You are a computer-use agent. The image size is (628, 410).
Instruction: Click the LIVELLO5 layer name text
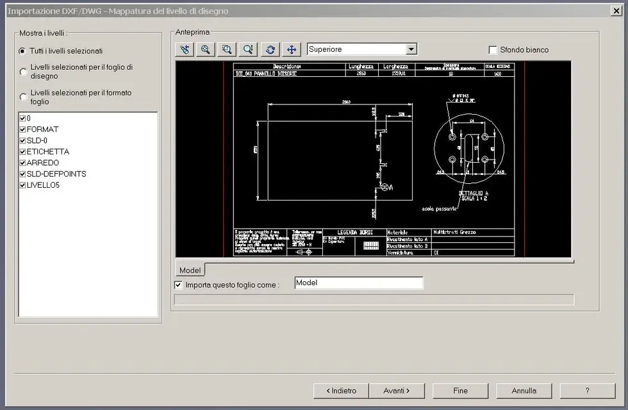(43, 185)
